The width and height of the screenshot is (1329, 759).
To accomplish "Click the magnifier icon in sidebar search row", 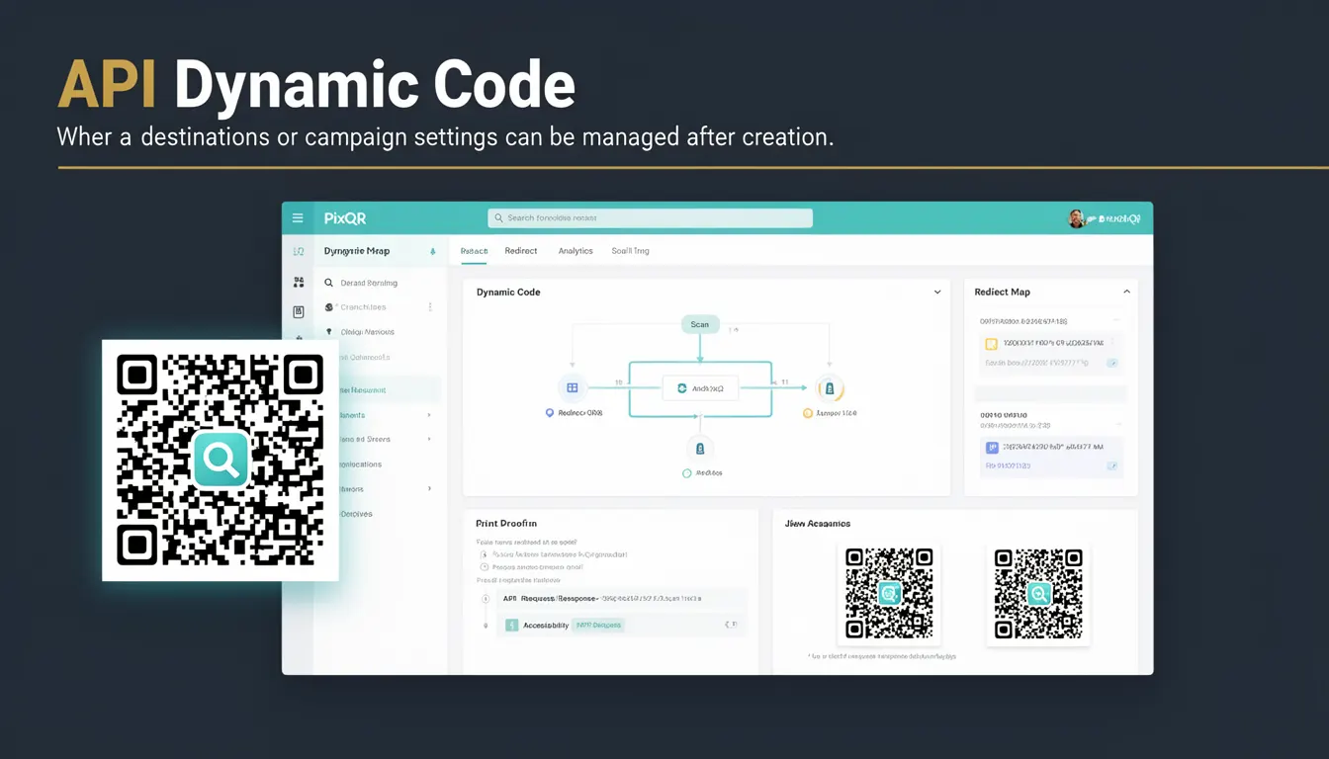I will coord(329,283).
